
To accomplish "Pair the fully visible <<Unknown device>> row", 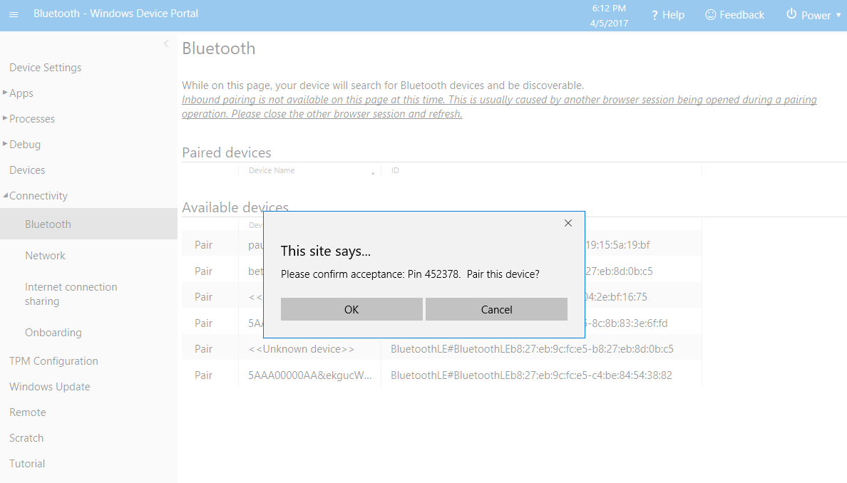I will pos(204,348).
